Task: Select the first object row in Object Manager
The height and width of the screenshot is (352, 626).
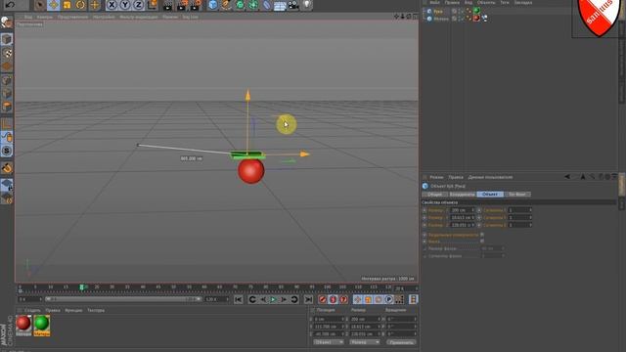Action: coord(437,11)
